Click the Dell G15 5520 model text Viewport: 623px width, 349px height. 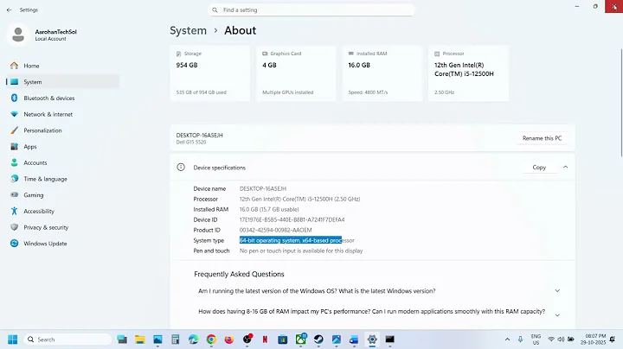click(x=191, y=142)
